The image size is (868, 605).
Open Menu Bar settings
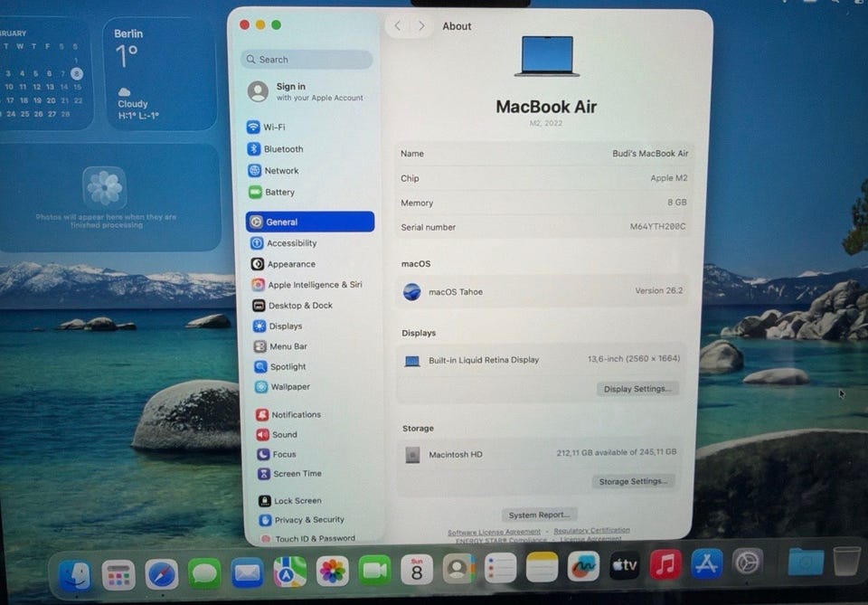pos(315,346)
